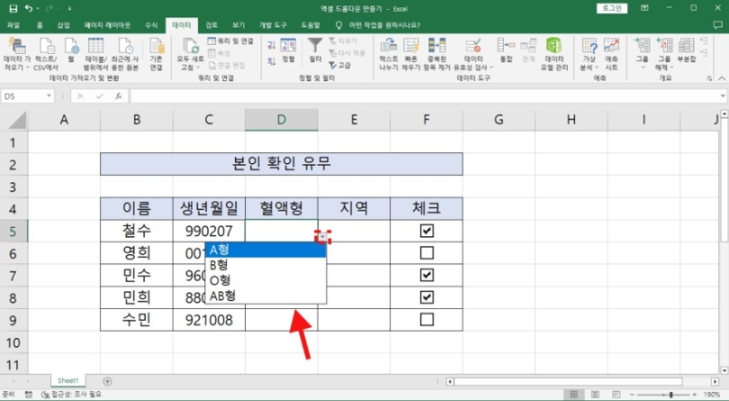Check the checkbox in 수민's row
Screen dimensions: 729x401
click(426, 320)
